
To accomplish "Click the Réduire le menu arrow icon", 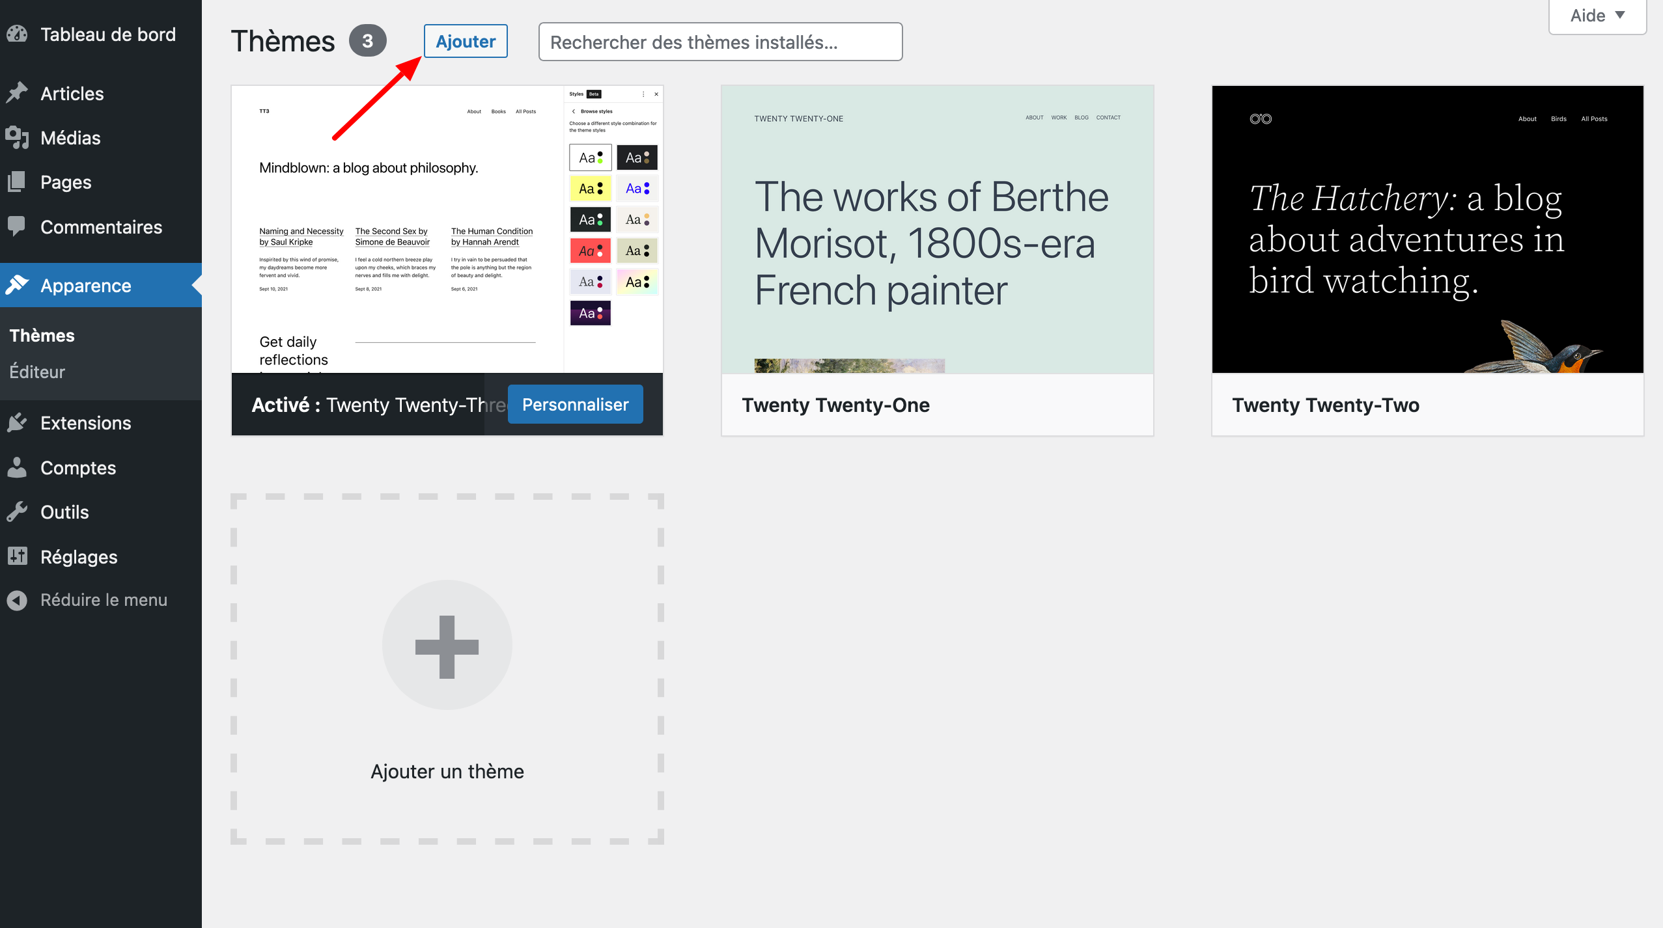I will pyautogui.click(x=17, y=600).
